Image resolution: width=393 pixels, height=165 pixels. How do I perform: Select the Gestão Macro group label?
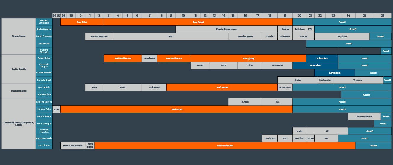(x=19, y=36)
